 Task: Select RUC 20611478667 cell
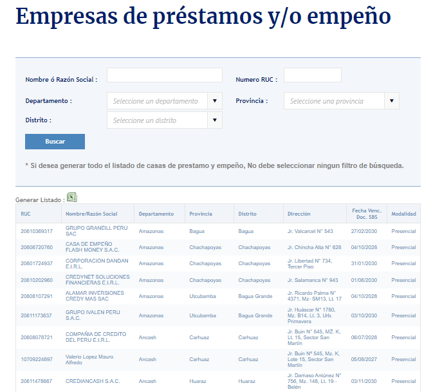click(37, 381)
